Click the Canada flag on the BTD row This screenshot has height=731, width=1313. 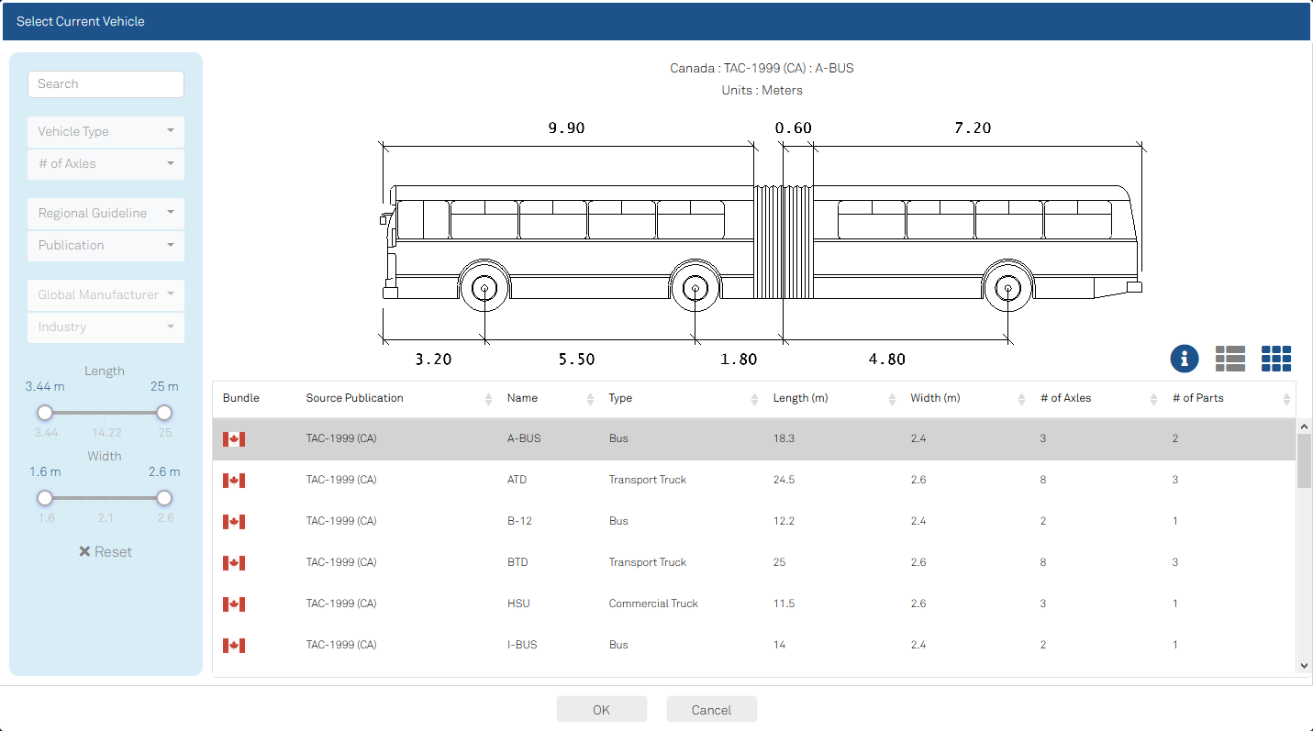click(x=234, y=562)
